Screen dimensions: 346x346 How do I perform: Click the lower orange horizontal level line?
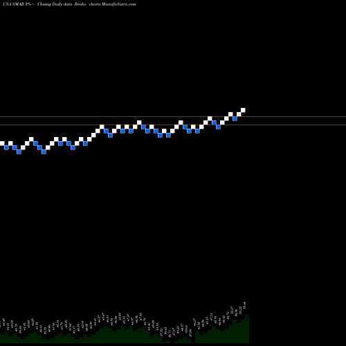173,125
